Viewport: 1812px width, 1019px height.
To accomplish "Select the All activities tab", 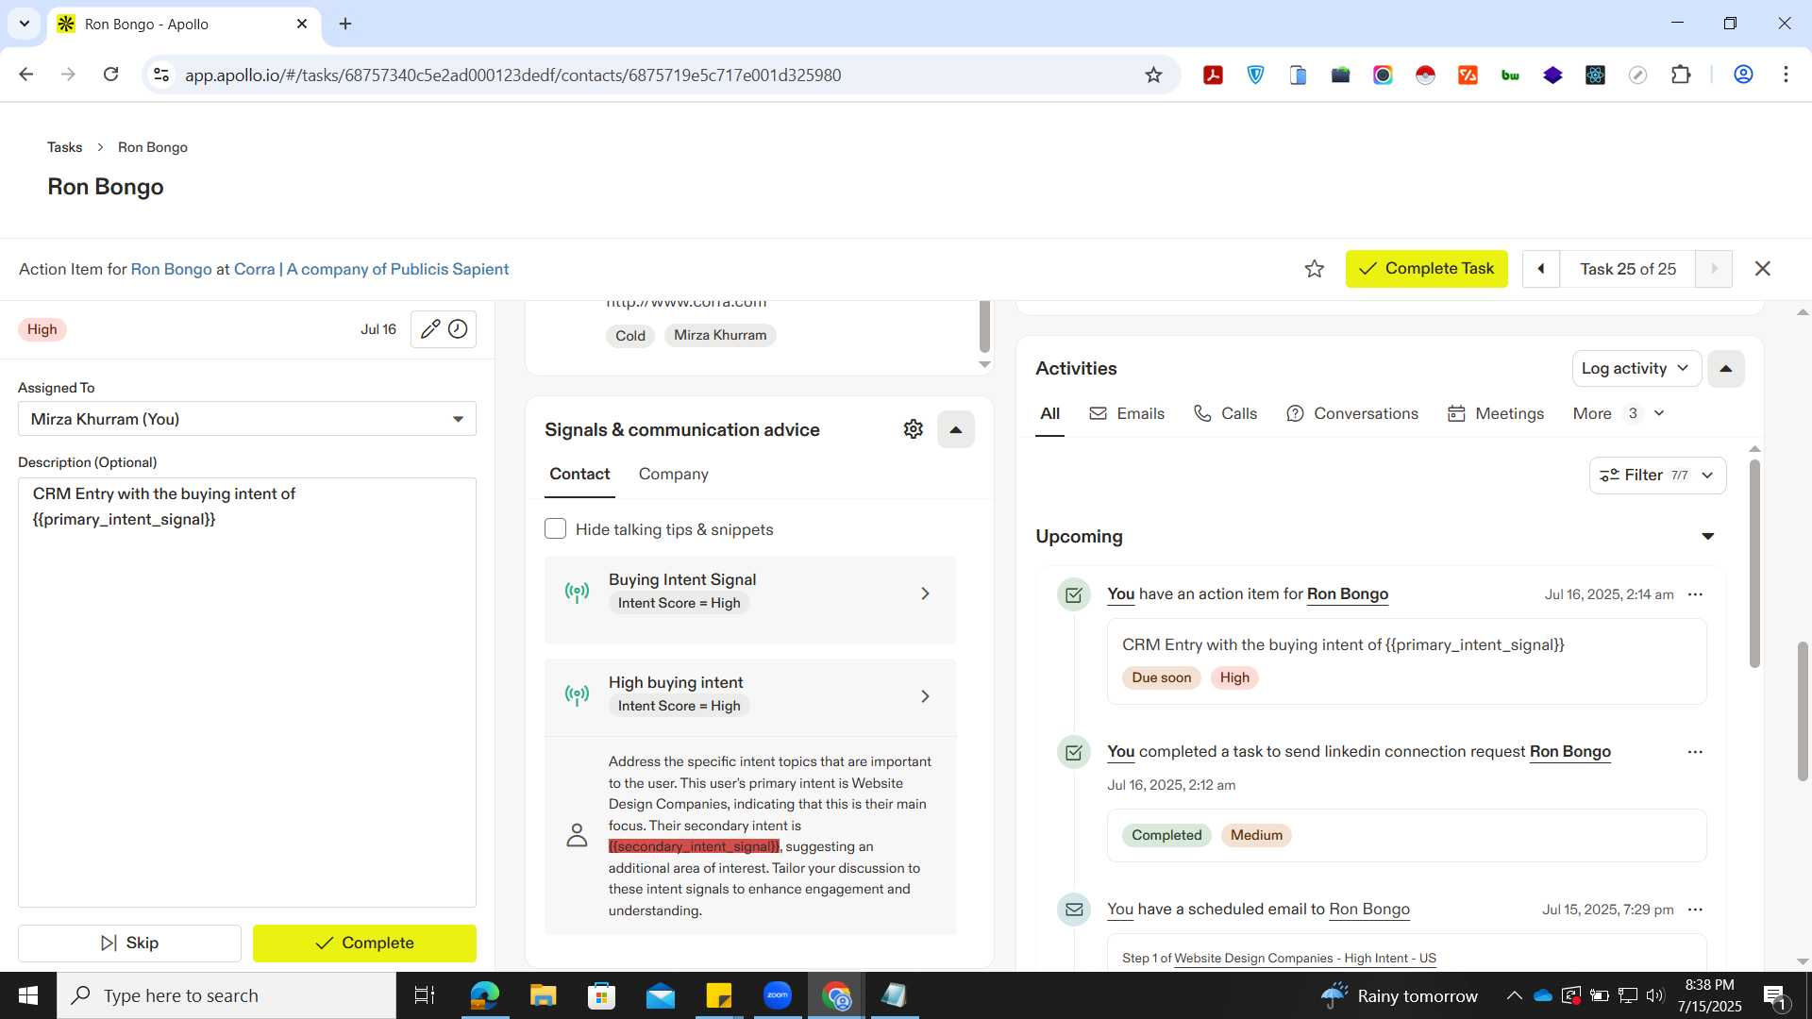I will (x=1049, y=414).
